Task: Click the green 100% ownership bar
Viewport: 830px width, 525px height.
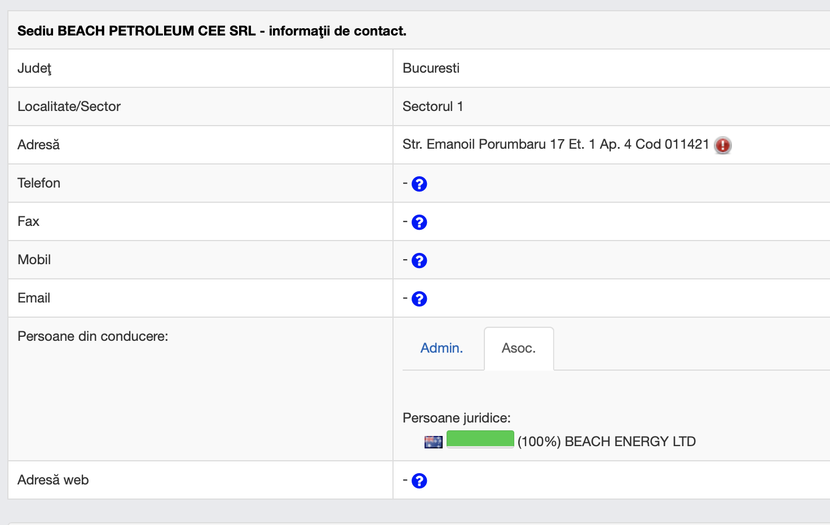Action: 480,439
